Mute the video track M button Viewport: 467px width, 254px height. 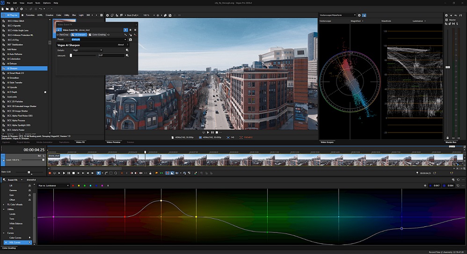(39, 155)
